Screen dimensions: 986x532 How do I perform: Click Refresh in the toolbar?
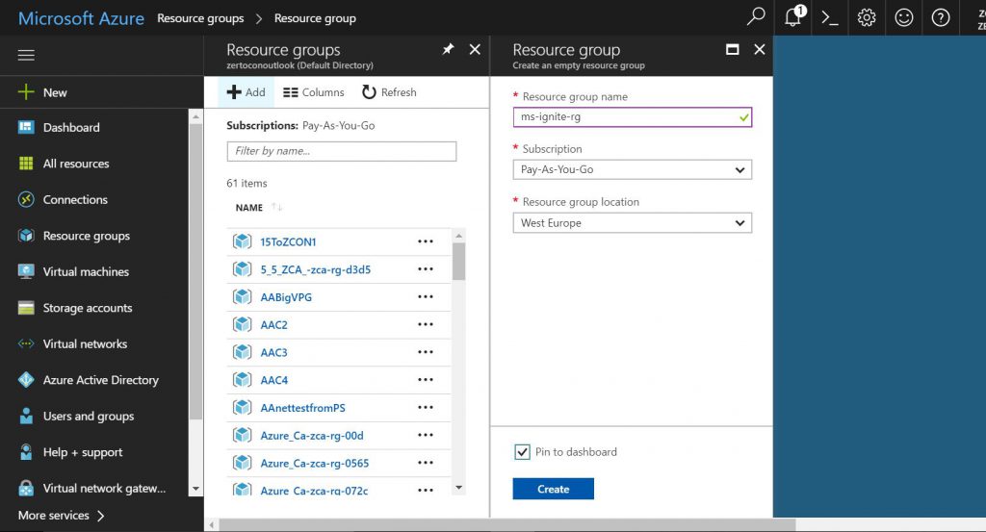pyautogui.click(x=389, y=92)
